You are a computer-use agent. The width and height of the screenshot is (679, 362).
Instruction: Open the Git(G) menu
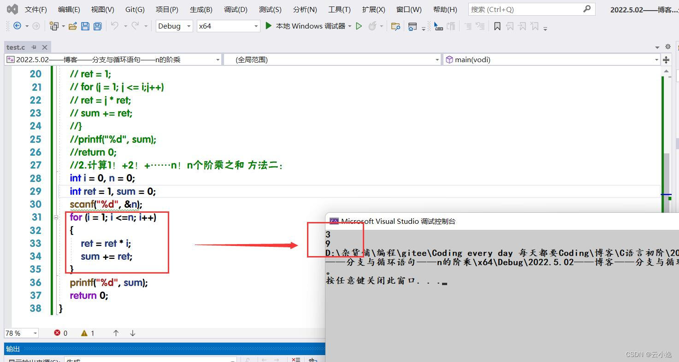[x=135, y=9]
